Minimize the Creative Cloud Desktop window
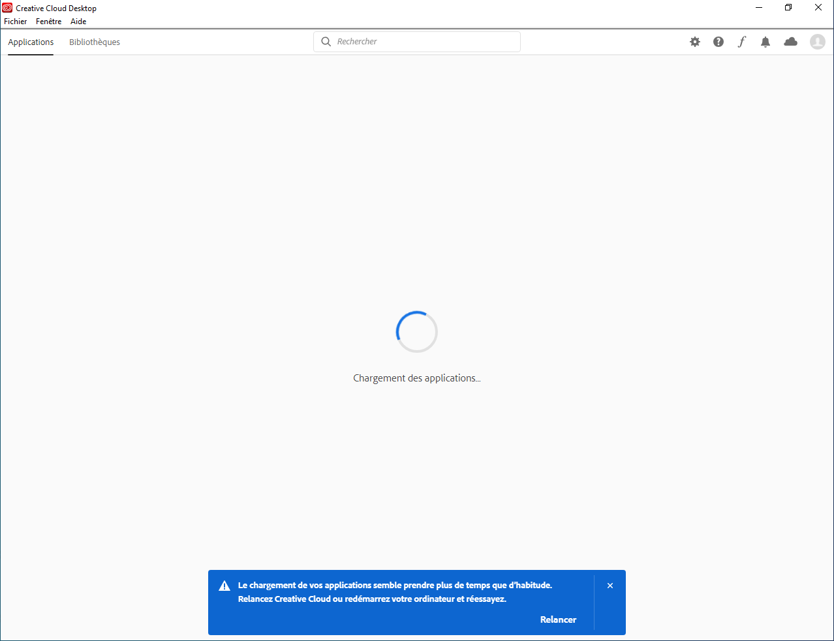Viewport: 834px width, 641px height. pos(759,8)
